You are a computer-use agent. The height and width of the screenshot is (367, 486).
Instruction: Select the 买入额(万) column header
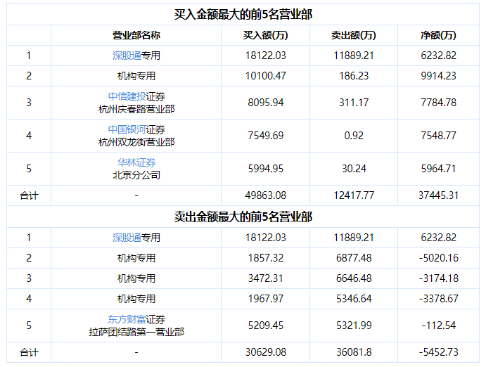coord(266,35)
